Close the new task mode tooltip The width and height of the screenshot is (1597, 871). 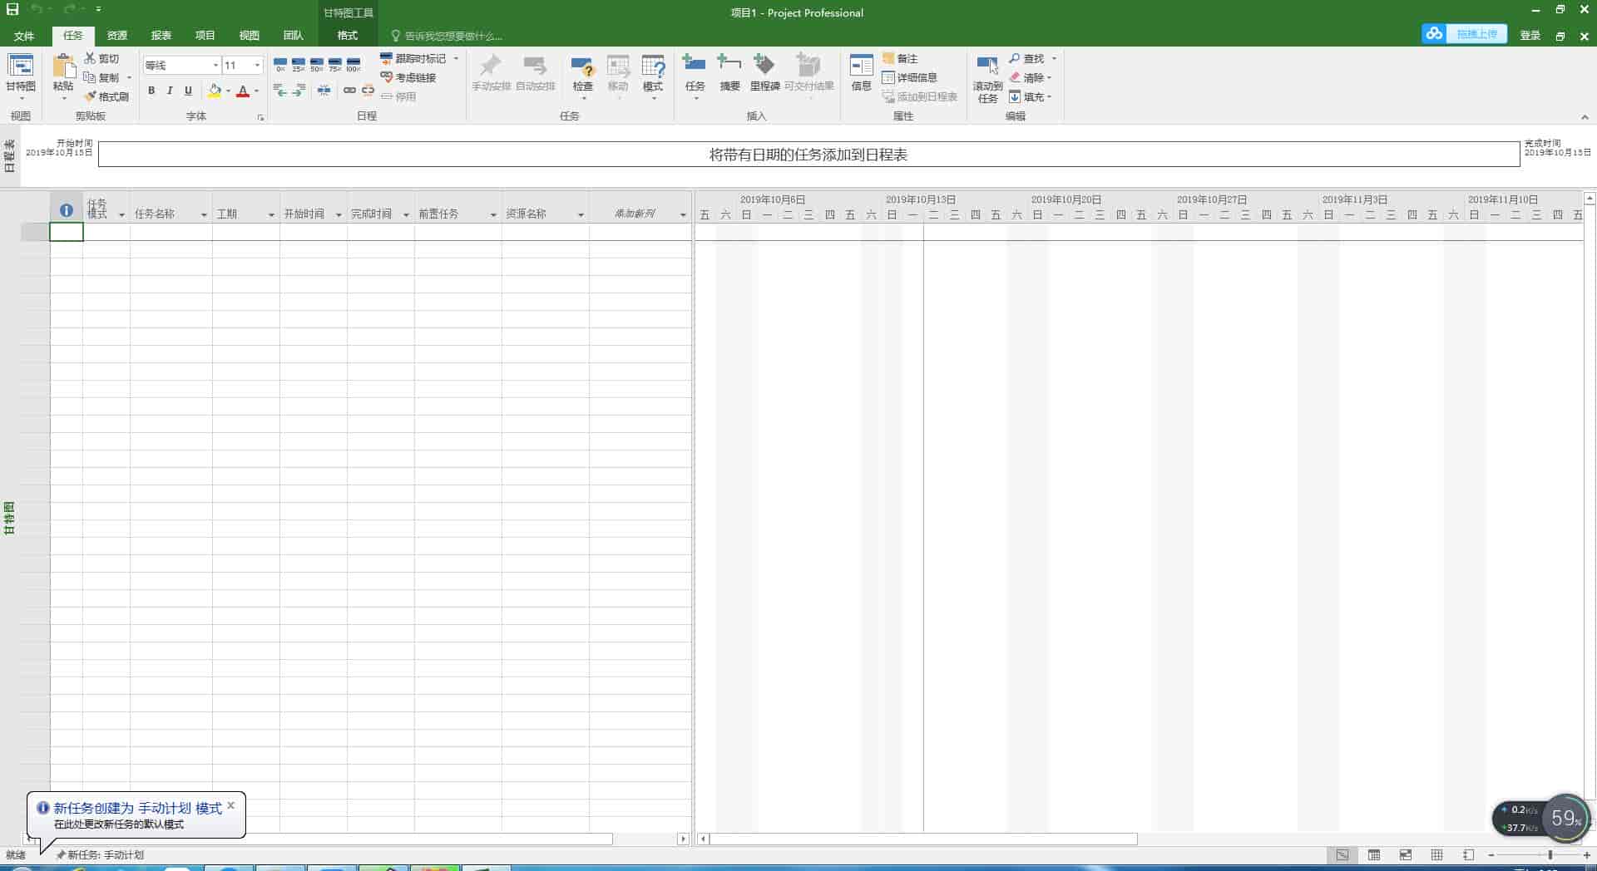click(230, 805)
